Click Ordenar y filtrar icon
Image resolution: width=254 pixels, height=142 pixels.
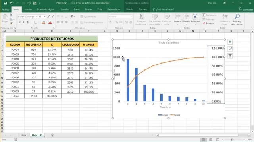coord(225,19)
